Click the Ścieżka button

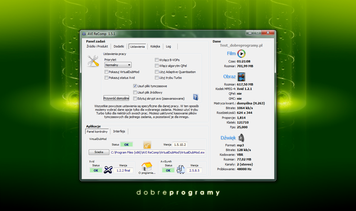pyautogui.click(x=99, y=152)
